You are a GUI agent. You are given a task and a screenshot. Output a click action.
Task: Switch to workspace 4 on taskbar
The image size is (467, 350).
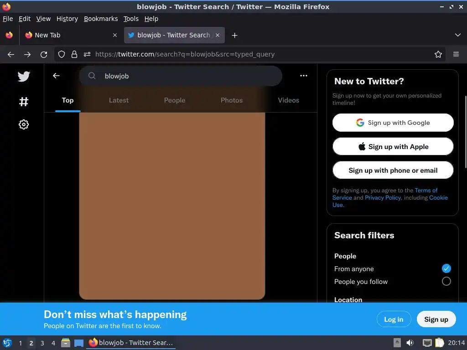[x=53, y=343]
